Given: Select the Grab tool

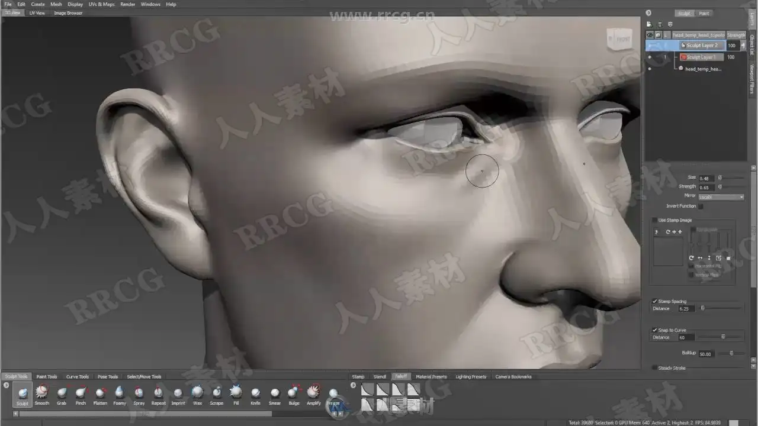Looking at the screenshot, I should pyautogui.click(x=62, y=395).
